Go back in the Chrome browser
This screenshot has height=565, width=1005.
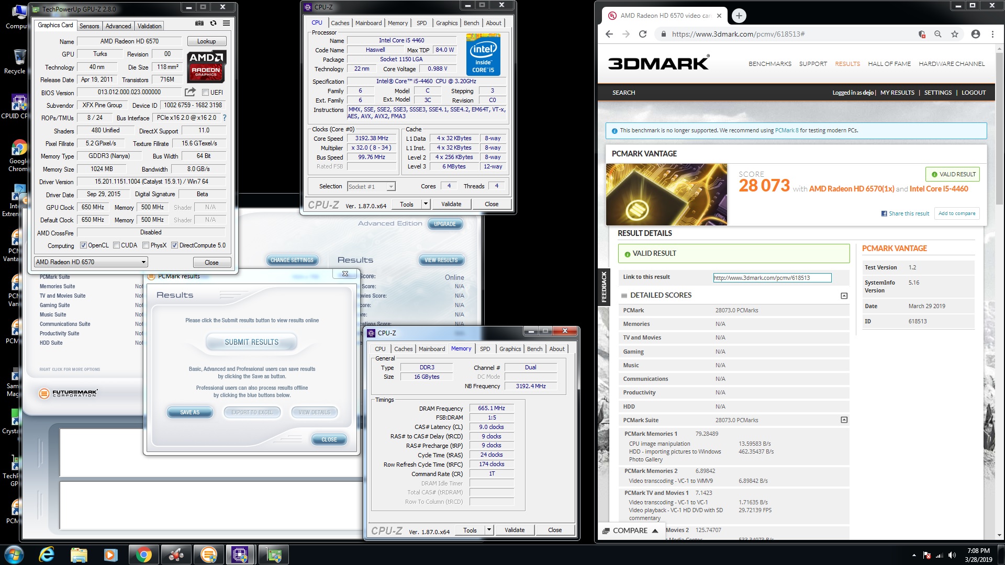coord(609,34)
